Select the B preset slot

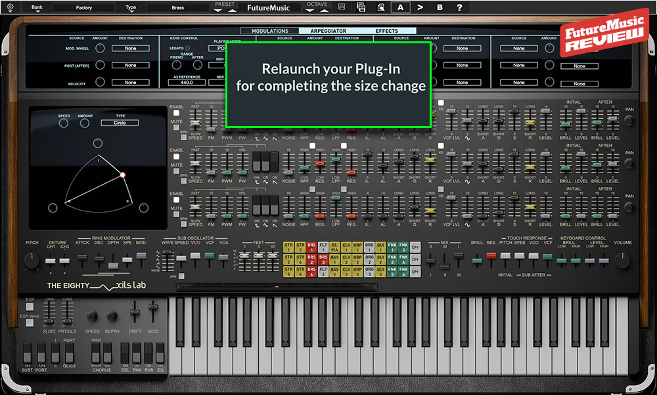[x=440, y=7]
